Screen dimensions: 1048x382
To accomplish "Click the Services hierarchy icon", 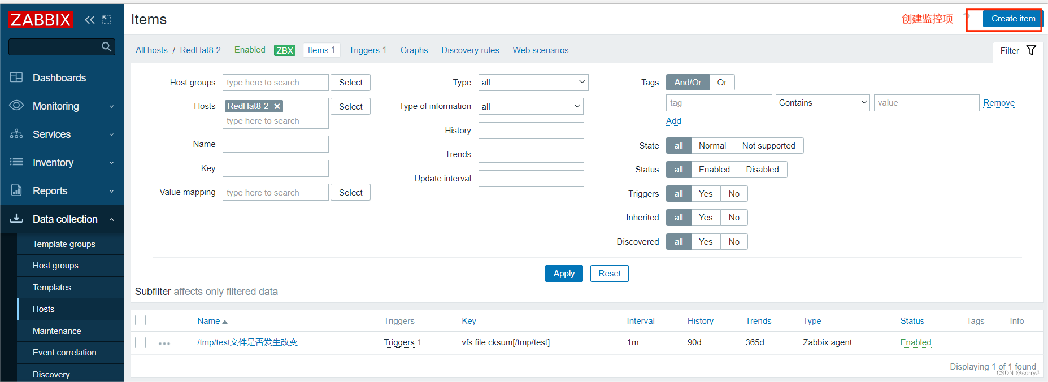I will 16,134.
